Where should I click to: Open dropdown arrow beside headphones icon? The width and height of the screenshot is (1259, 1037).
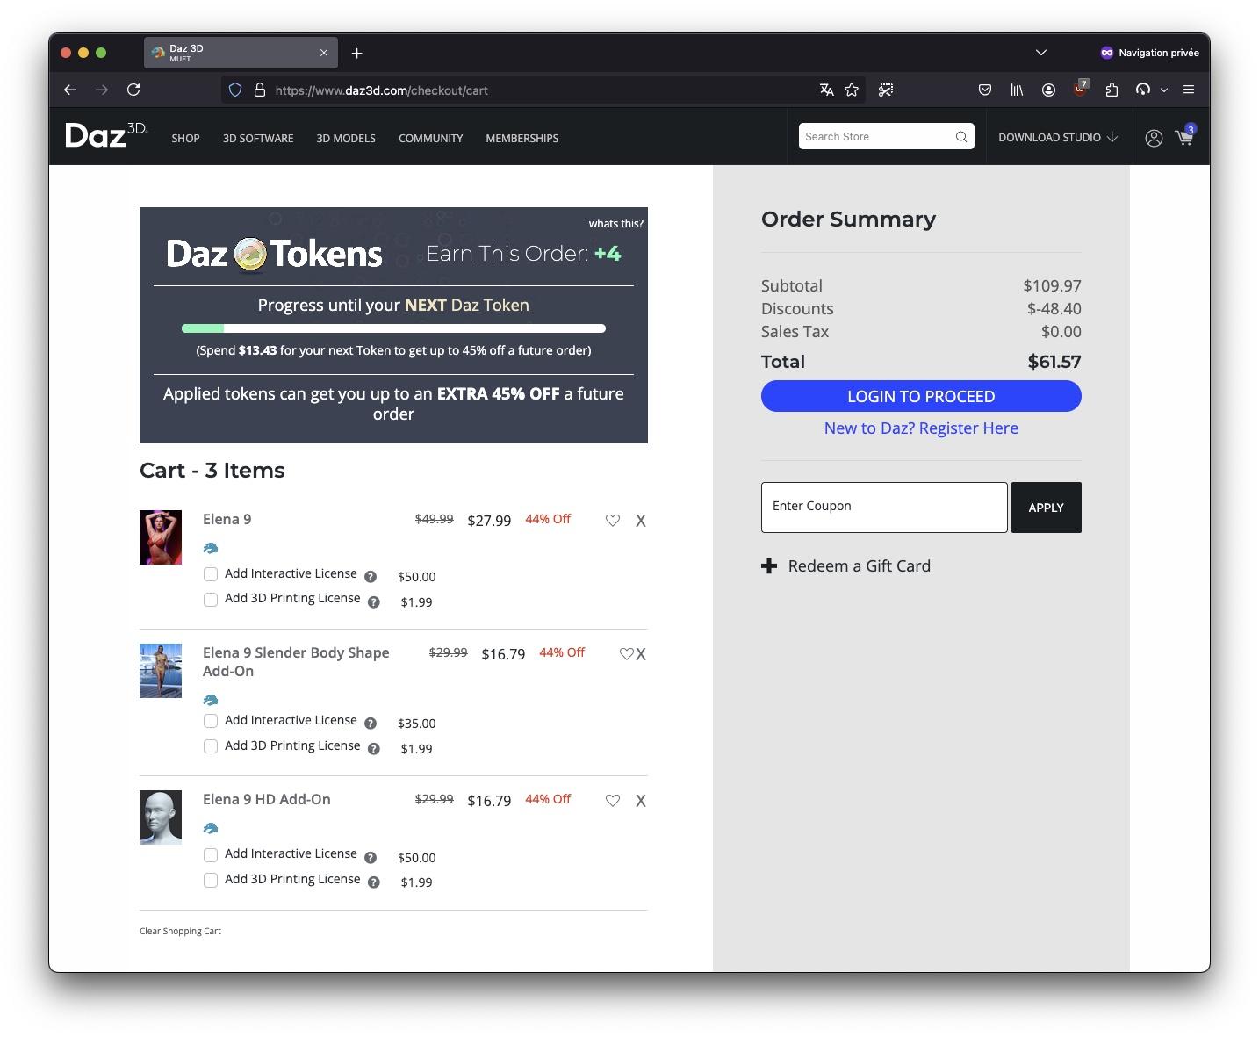[x=1164, y=90]
